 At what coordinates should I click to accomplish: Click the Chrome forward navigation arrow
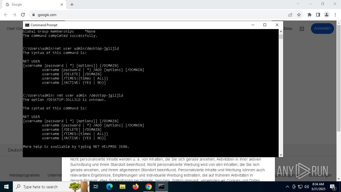click(x=14, y=15)
